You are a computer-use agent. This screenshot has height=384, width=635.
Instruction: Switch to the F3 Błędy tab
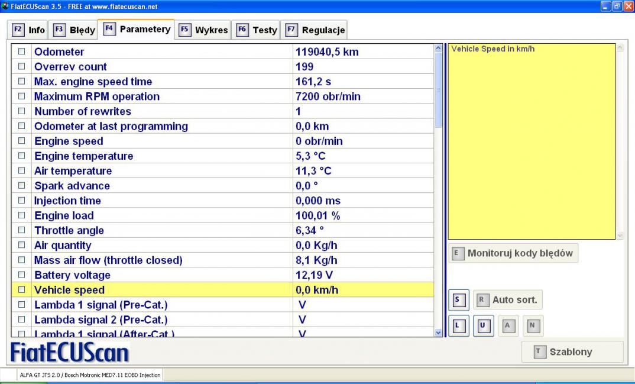pyautogui.click(x=73, y=30)
